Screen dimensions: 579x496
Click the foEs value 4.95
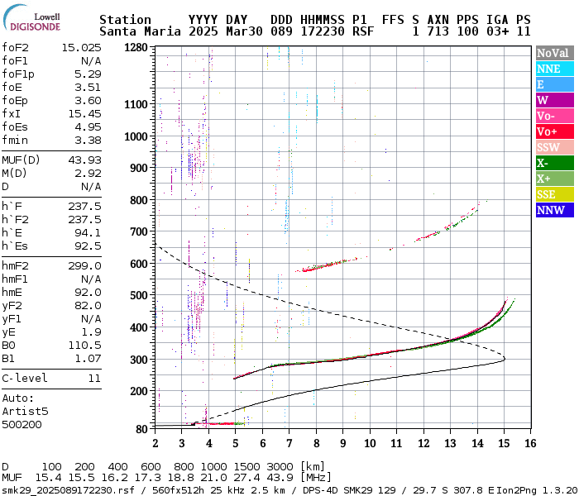(88, 127)
